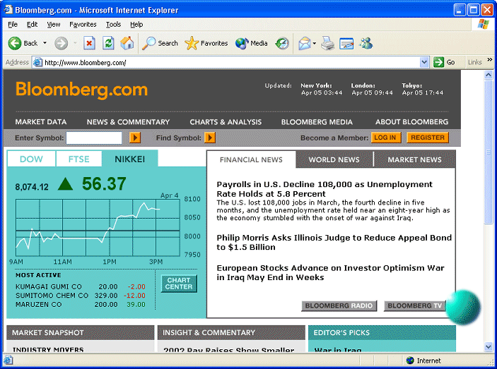
Task: Open BLOOMBERG MEDIA section
Action: [317, 122]
